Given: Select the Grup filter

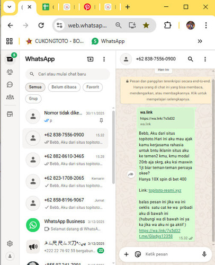Looking at the screenshot, I should pyautogui.click(x=33, y=99).
